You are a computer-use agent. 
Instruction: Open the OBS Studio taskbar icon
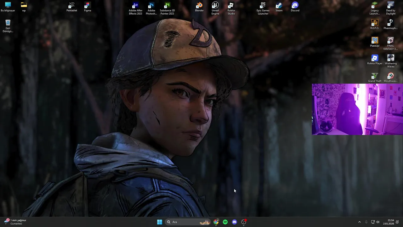click(243, 222)
